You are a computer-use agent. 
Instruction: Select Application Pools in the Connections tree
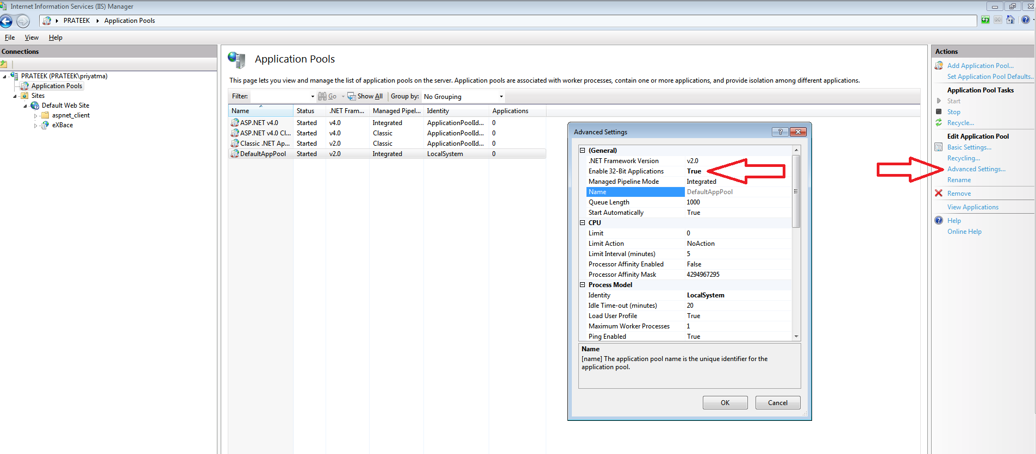57,86
